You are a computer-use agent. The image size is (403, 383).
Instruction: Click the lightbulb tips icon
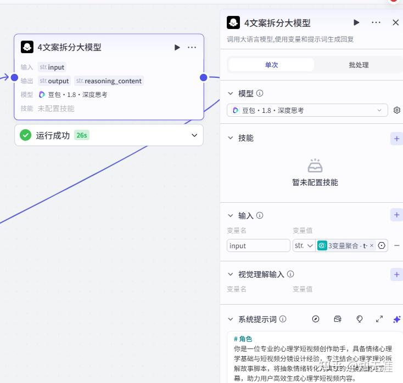click(x=360, y=319)
